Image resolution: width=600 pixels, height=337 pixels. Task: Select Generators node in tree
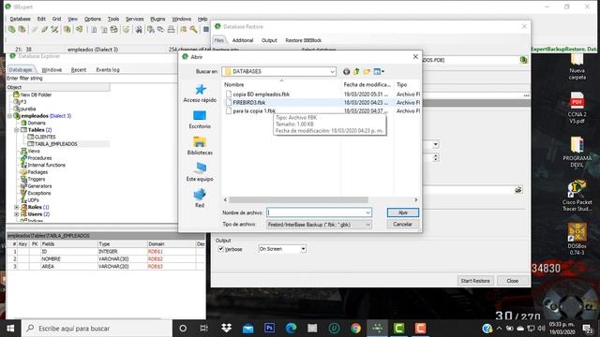click(39, 186)
